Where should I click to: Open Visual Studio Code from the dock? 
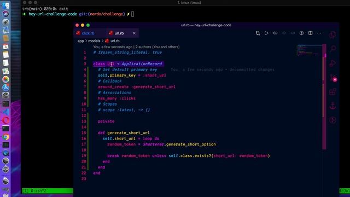tap(5, 112)
